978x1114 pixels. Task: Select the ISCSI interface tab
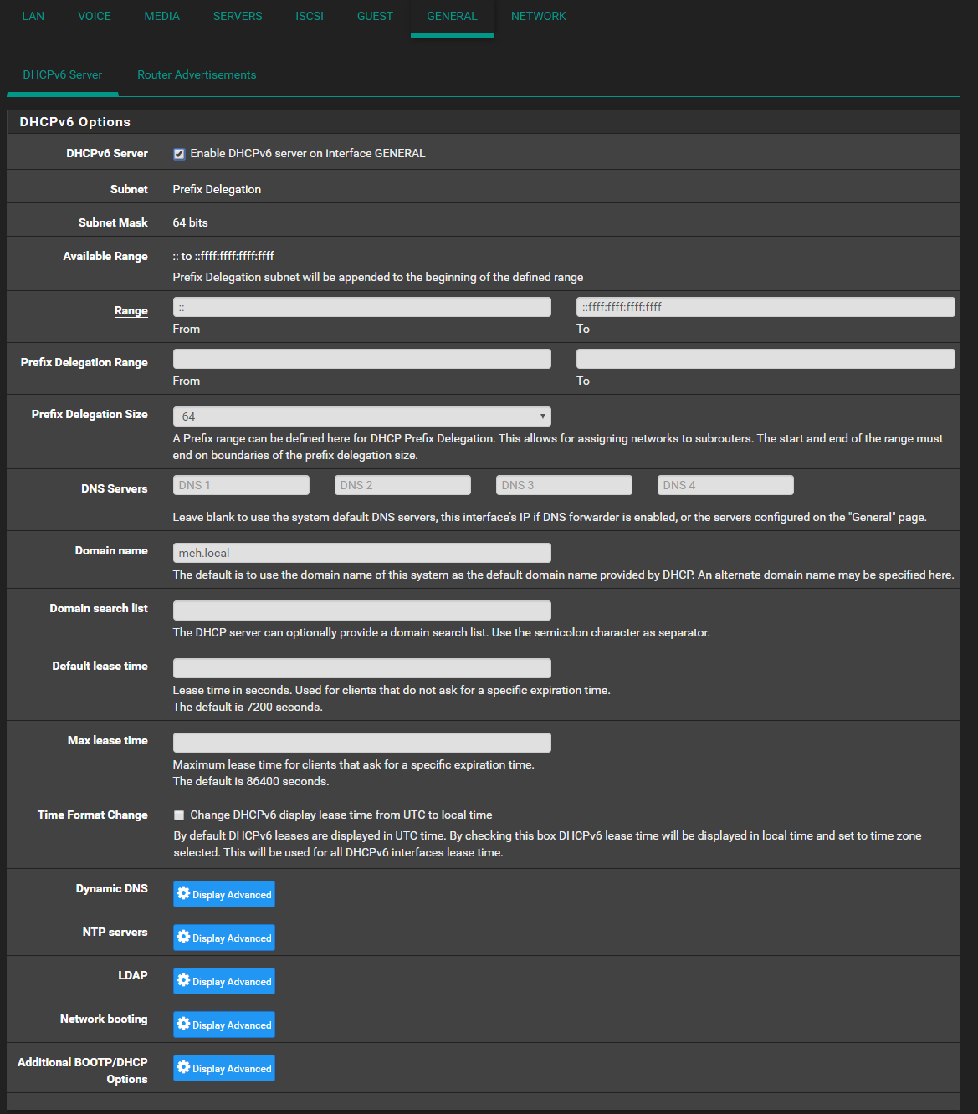(x=310, y=17)
